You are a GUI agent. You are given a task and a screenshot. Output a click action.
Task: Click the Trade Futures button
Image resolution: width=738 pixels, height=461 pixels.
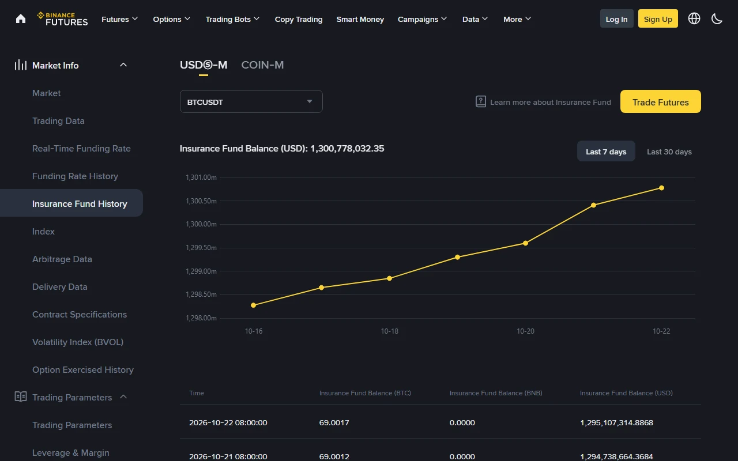(x=661, y=101)
